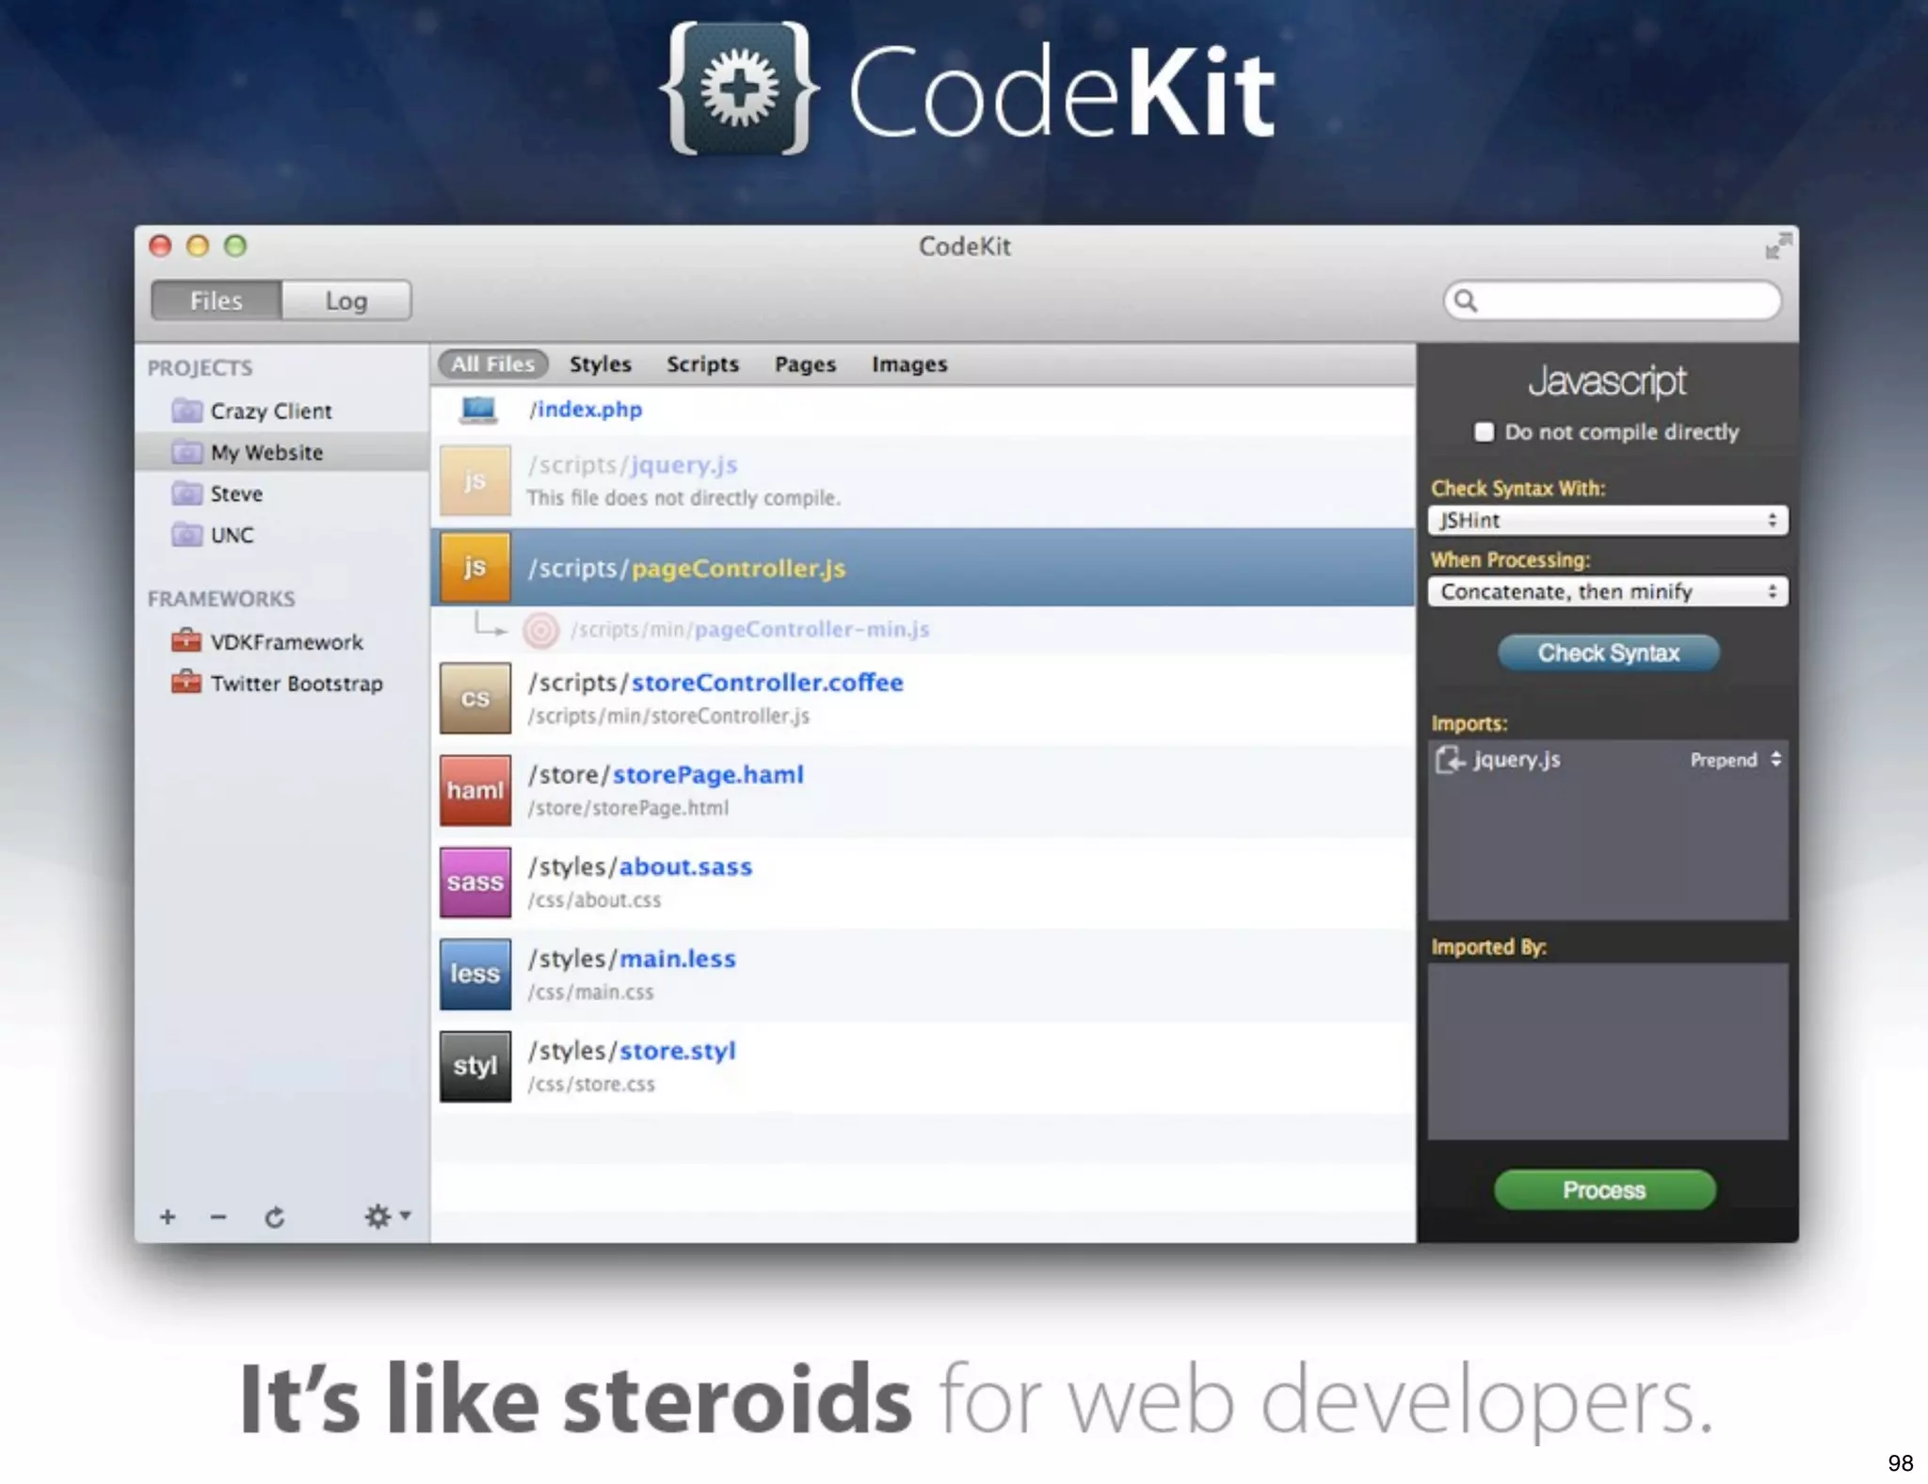This screenshot has width=1928, height=1484.
Task: Click the less file type icon
Action: pyautogui.click(x=474, y=974)
